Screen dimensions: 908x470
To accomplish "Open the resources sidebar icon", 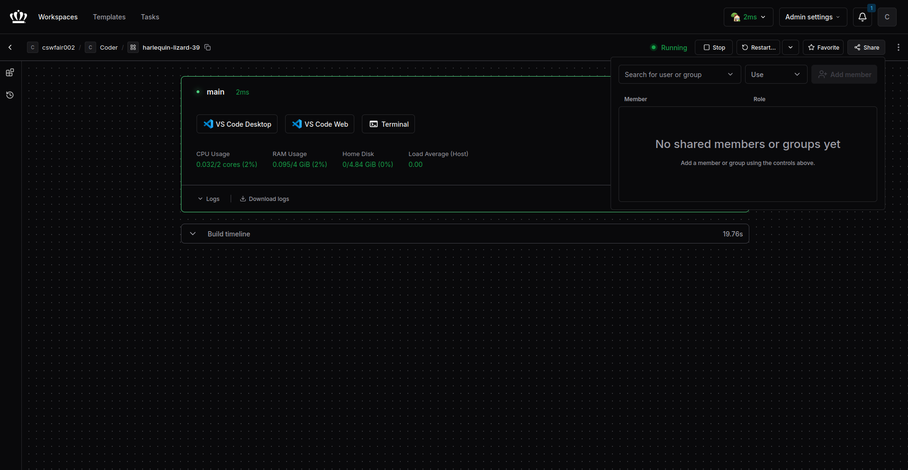I will 10,73.
